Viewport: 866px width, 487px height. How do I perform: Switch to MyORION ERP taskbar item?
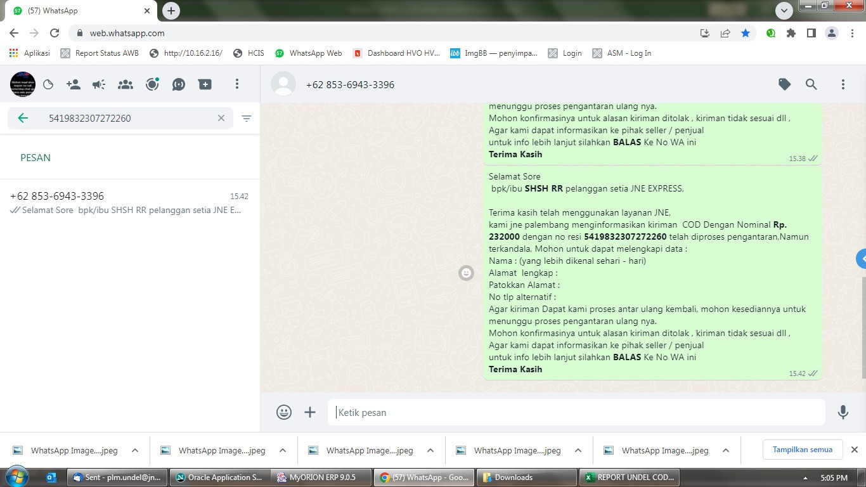[321, 477]
